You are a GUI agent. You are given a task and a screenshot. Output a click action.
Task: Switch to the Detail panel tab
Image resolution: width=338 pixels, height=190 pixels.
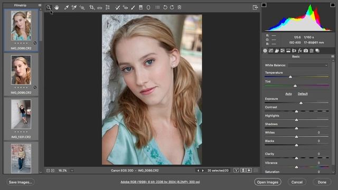[277, 51]
